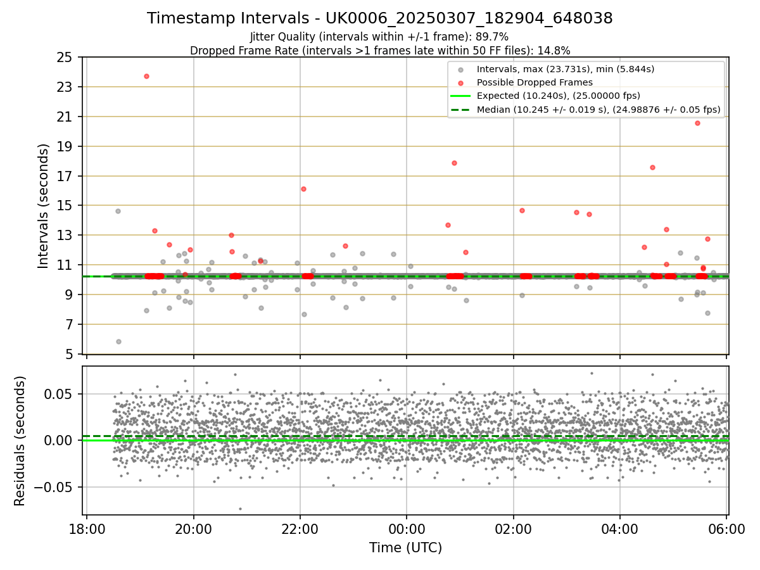Click the red dot marker in the legend
Image resolution: width=760 pixels, height=570 pixels.
click(x=461, y=83)
